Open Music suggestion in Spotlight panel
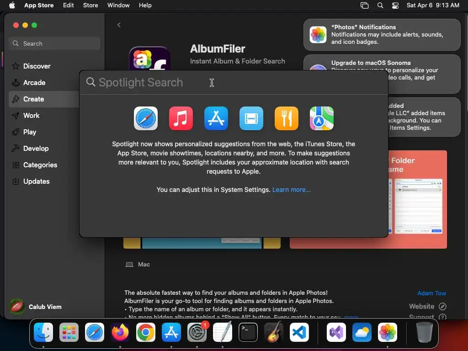 pyautogui.click(x=181, y=118)
